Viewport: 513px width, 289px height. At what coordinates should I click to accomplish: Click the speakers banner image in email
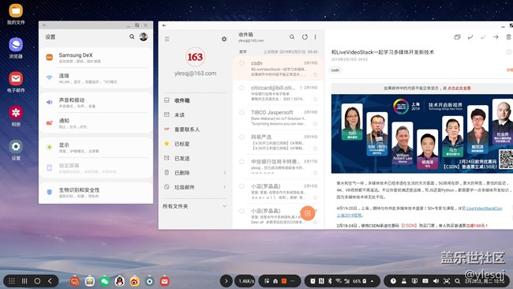(x=422, y=133)
